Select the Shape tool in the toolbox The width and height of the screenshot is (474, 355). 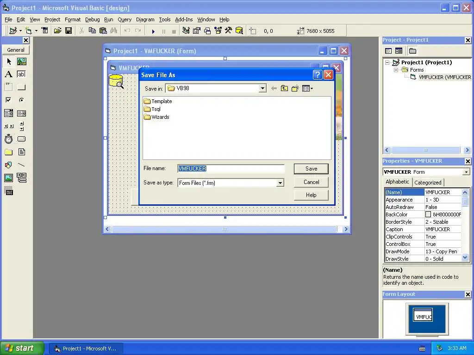[9, 165]
